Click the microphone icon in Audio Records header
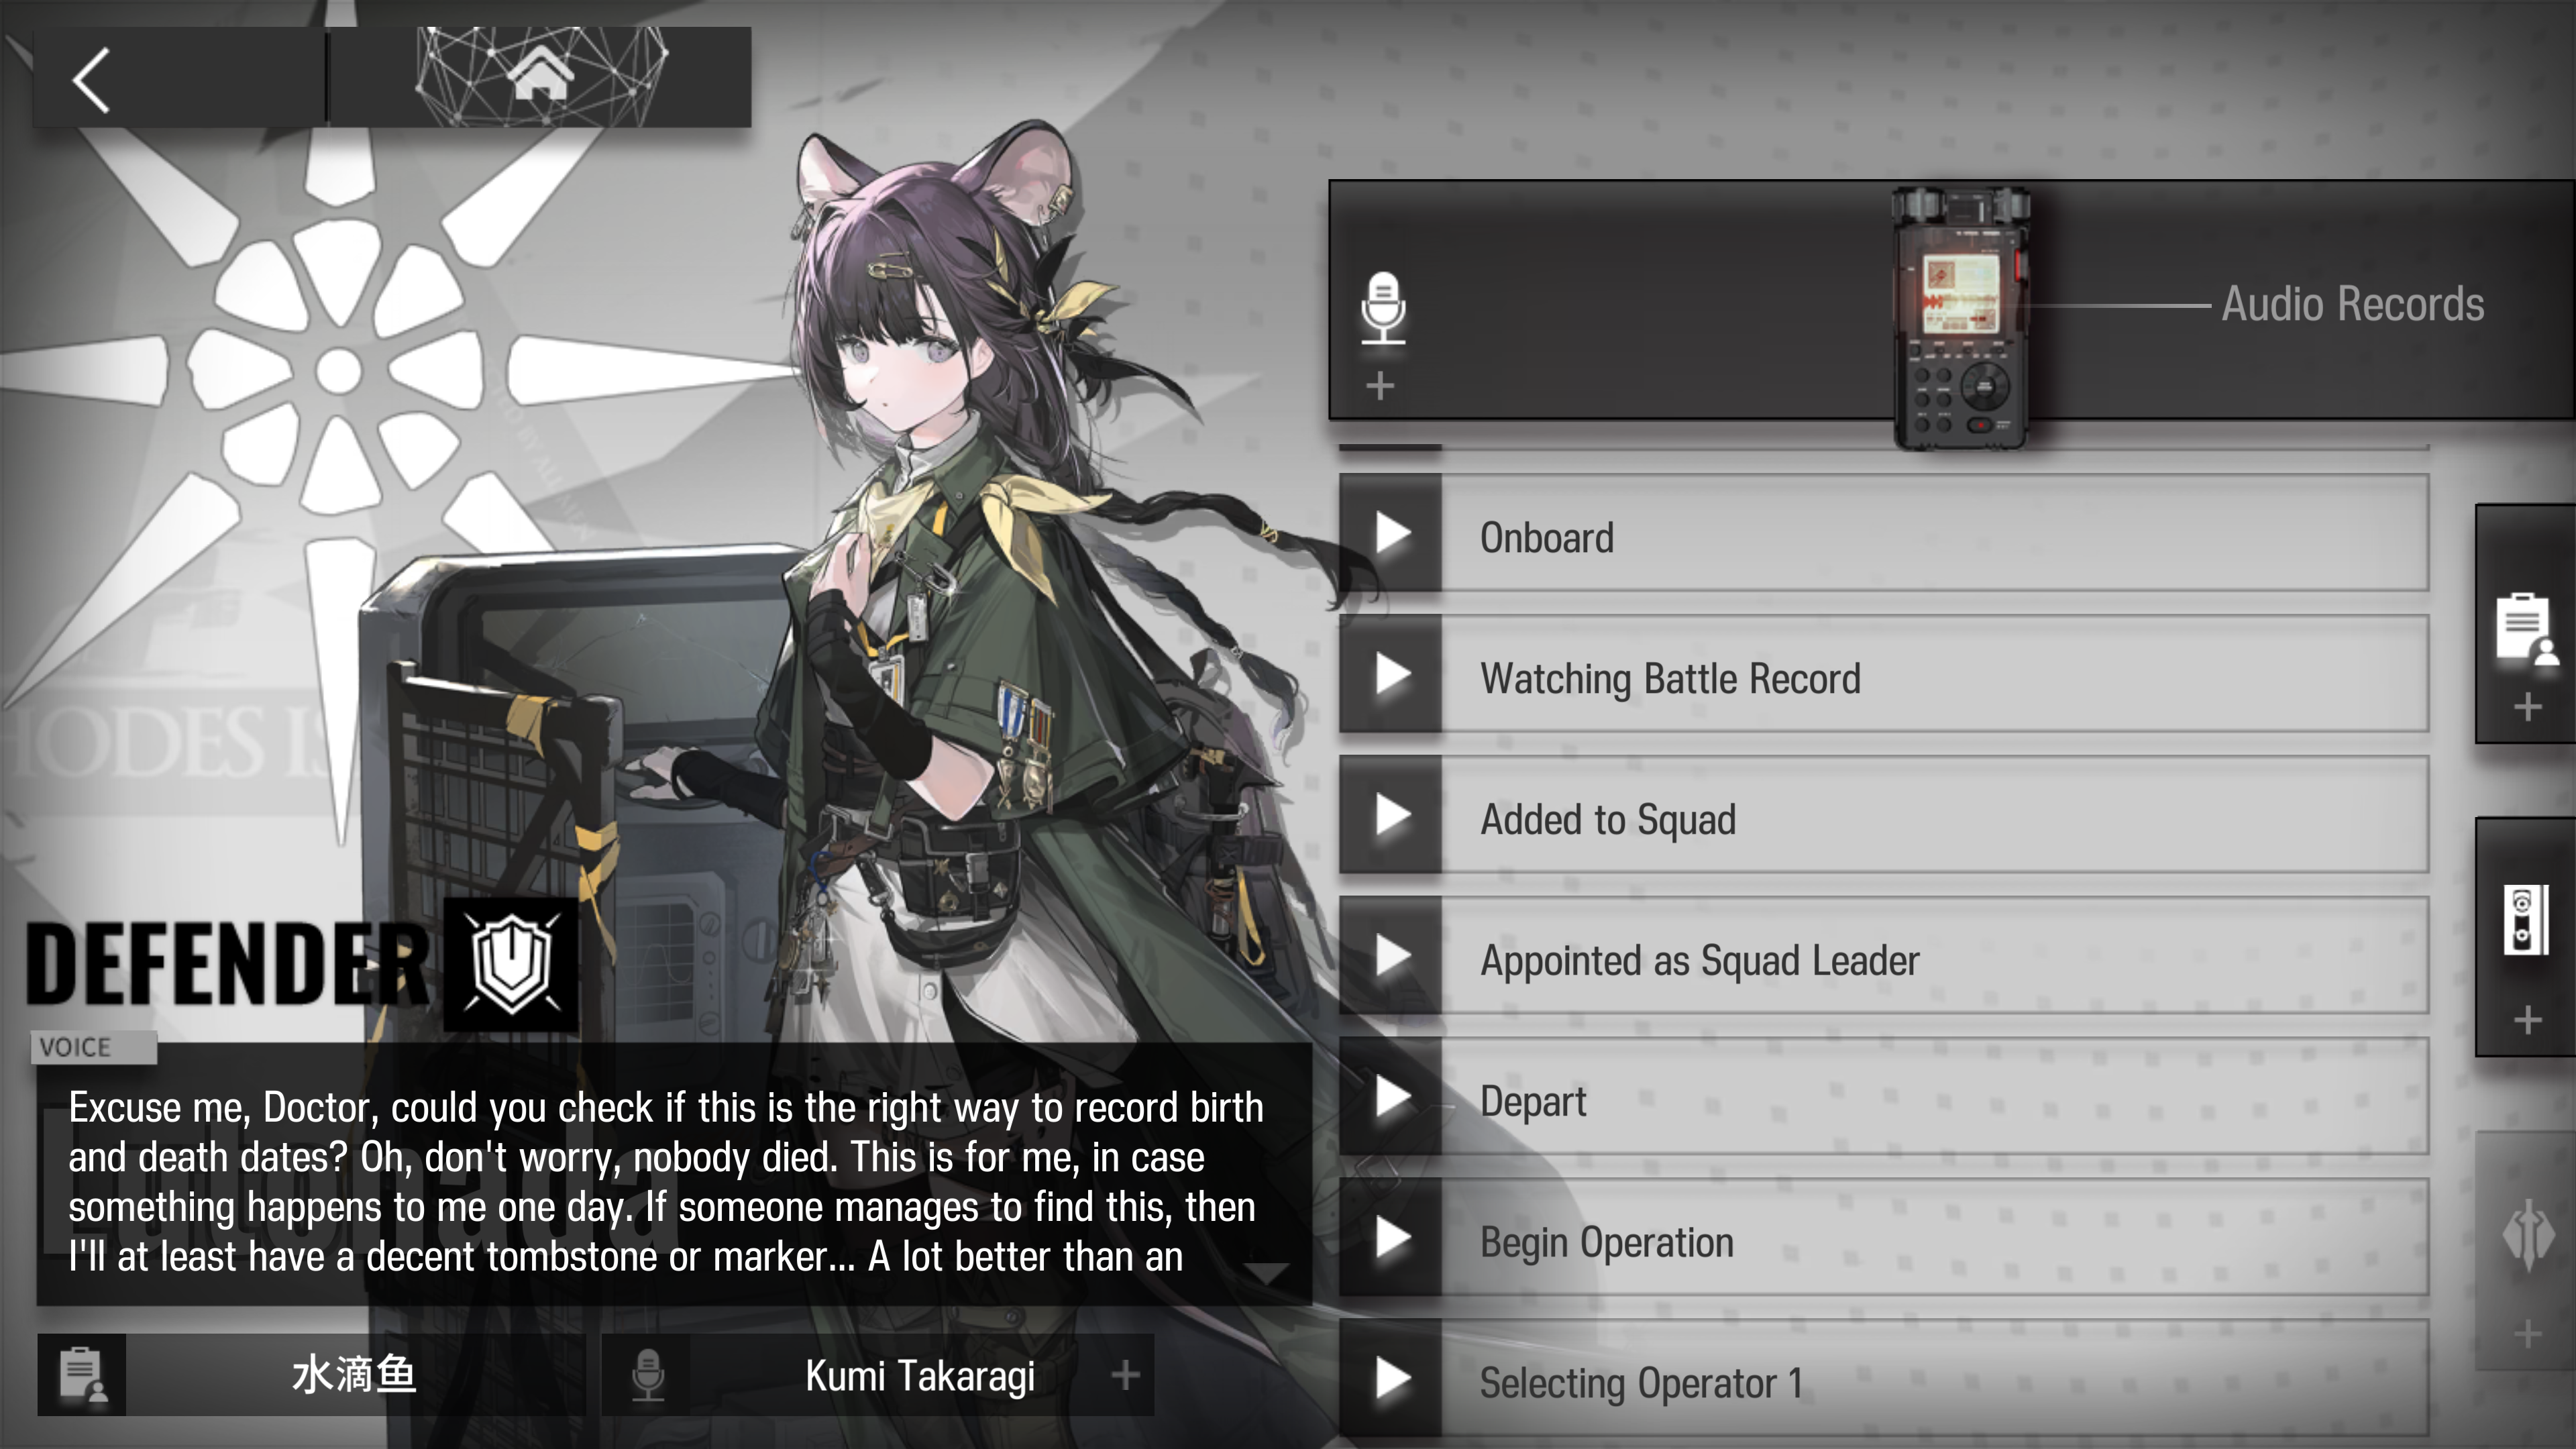 point(1383,308)
